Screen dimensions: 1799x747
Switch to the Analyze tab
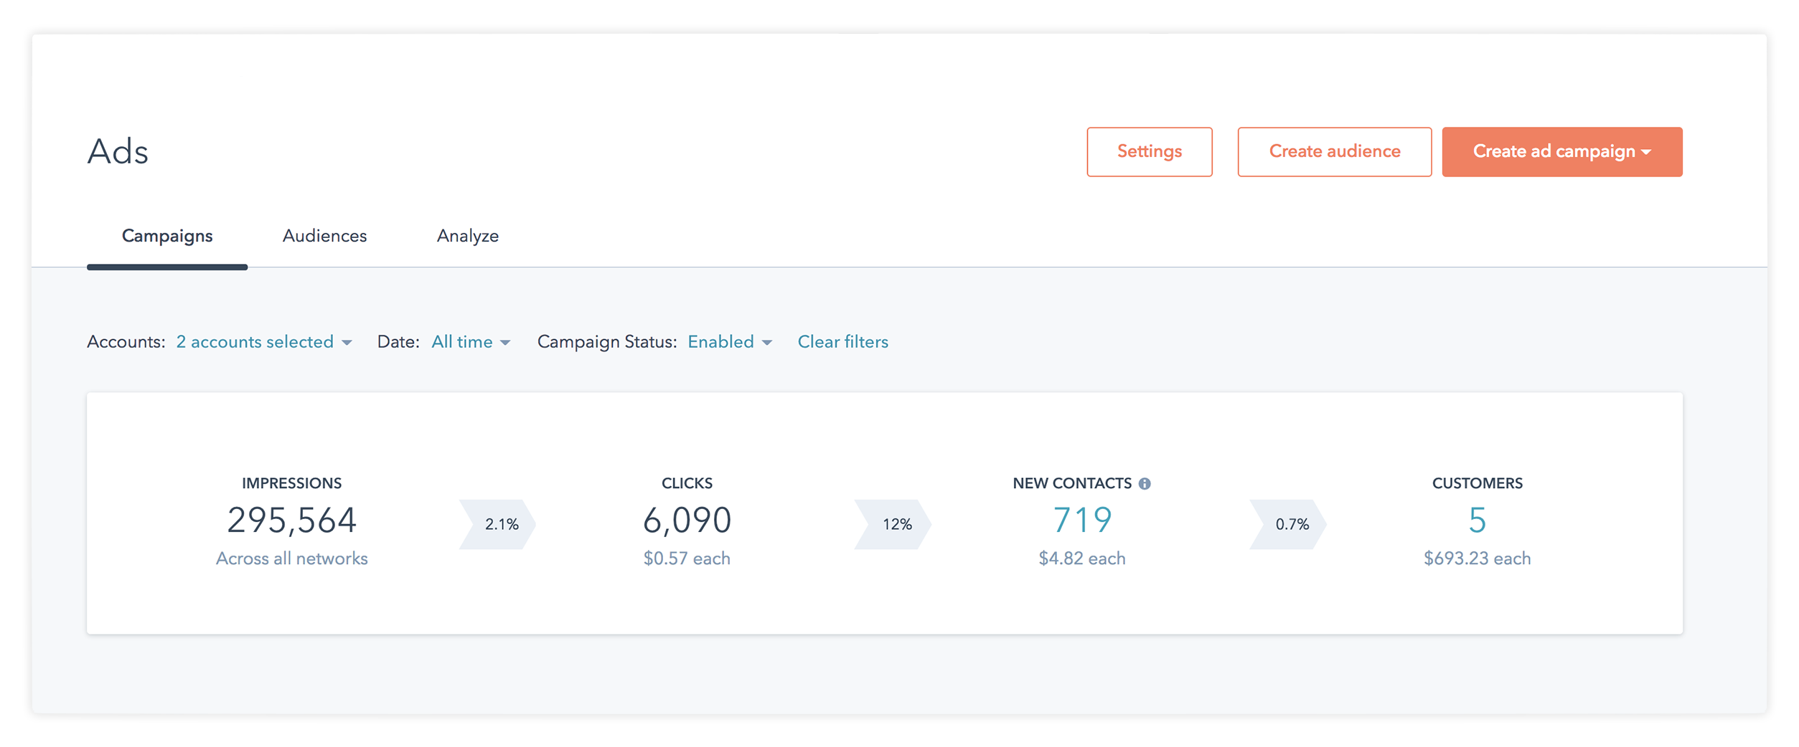[468, 236]
